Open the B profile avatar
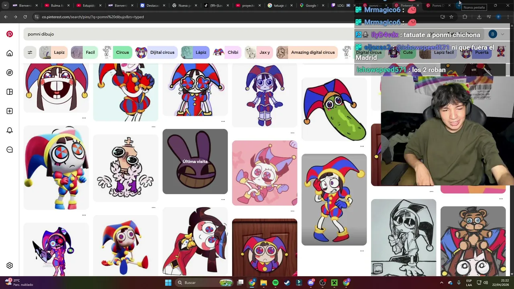 493,34
